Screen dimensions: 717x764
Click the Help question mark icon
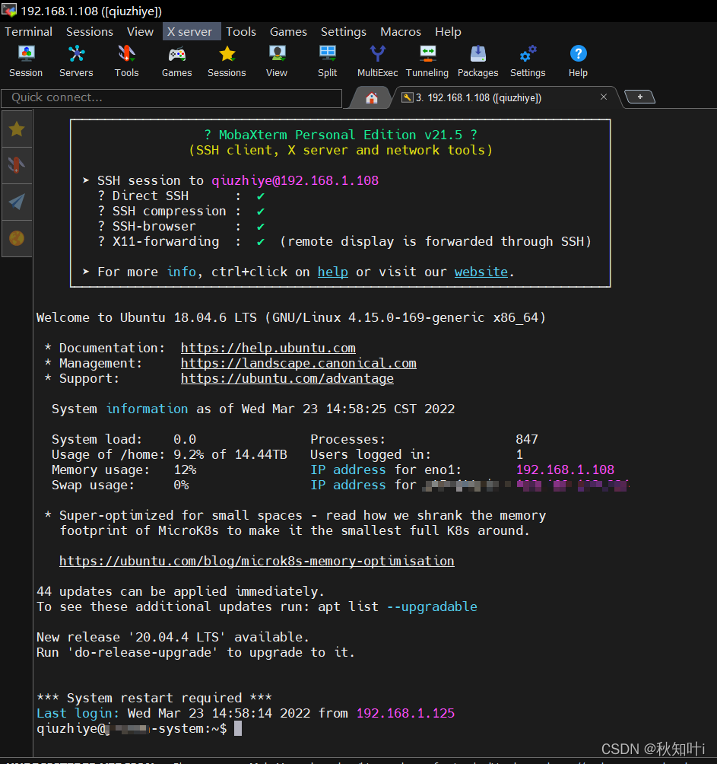pyautogui.click(x=579, y=61)
